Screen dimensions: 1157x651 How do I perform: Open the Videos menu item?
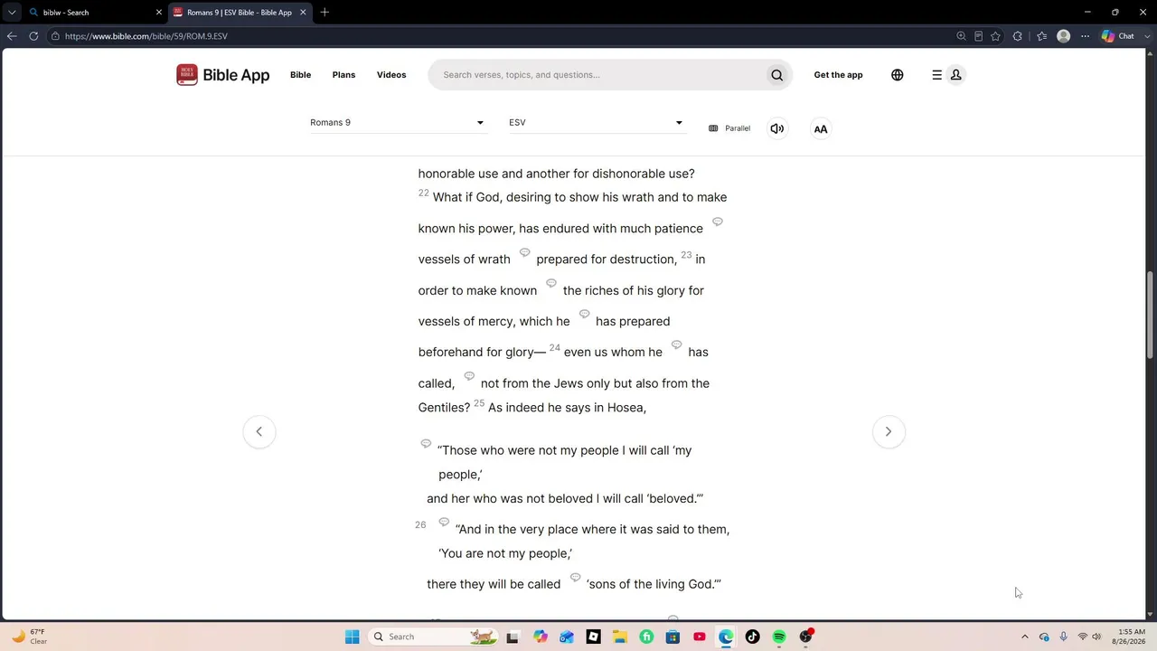(391, 75)
